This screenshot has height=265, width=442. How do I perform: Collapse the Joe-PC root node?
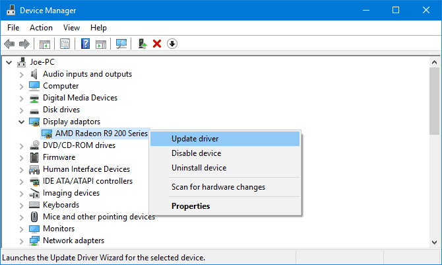click(9, 62)
